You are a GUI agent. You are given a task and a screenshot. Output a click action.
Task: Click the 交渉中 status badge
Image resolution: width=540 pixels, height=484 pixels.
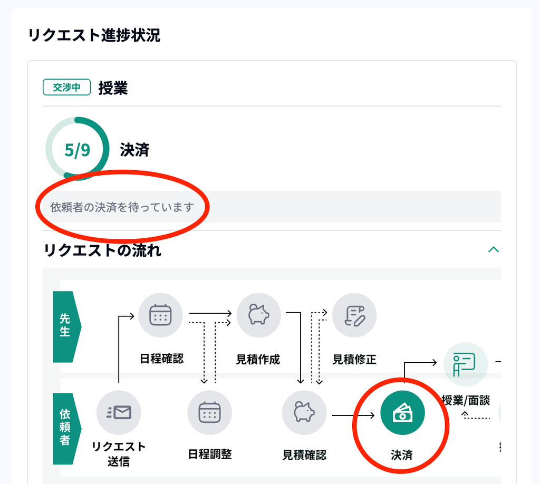tap(67, 87)
